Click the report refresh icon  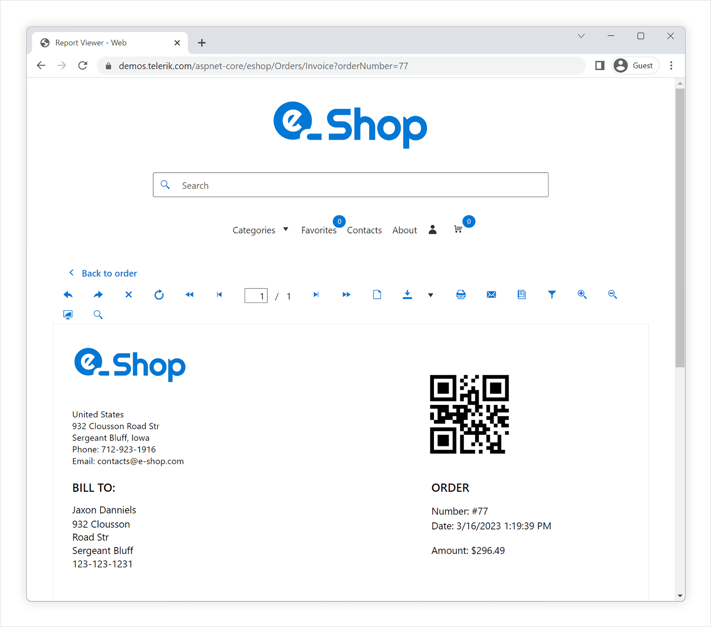point(159,295)
